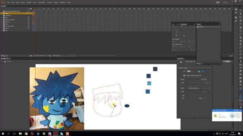The image size is (243, 136).
Task: Select the Eraser tool
Action: point(240,71)
